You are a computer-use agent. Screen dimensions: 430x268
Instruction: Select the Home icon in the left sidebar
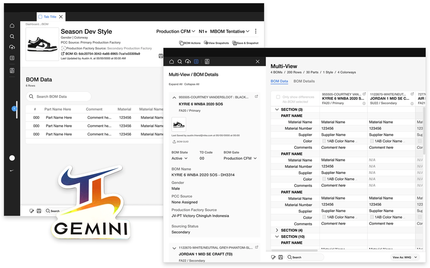tap(12, 25)
